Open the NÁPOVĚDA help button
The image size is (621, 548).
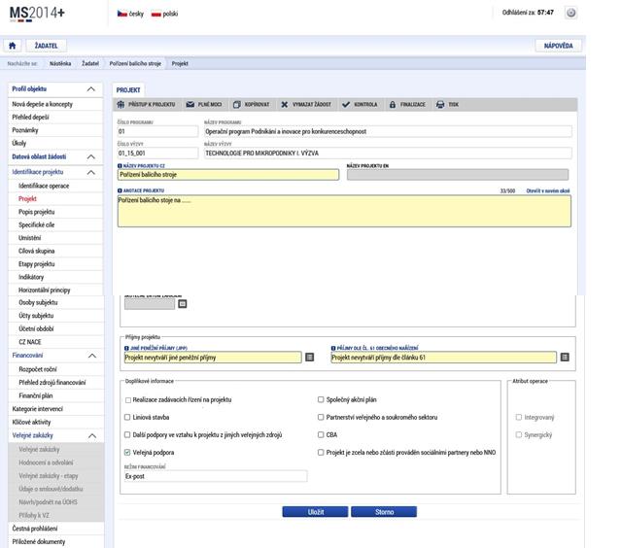pos(559,46)
